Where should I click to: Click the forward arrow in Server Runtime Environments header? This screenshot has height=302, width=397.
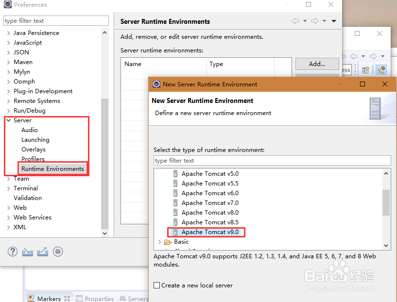pos(315,21)
